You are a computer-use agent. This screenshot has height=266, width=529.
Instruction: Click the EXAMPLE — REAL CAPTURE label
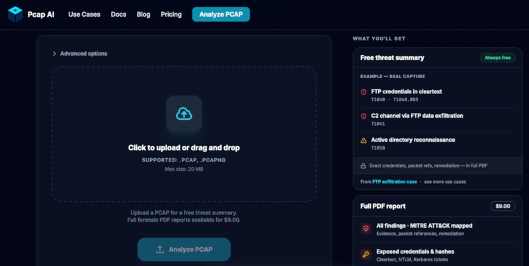[392, 76]
